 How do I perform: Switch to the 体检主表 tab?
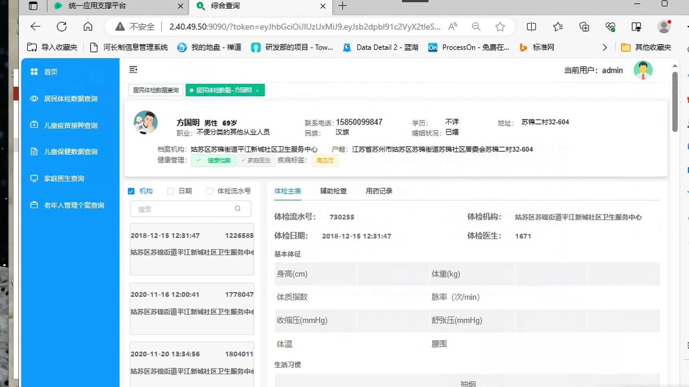tap(288, 191)
